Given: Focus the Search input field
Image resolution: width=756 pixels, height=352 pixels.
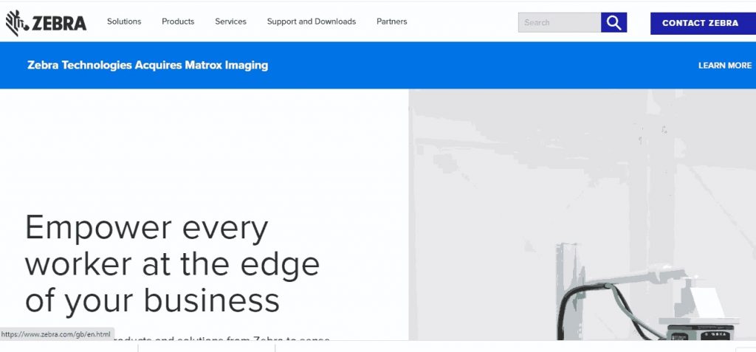Looking at the screenshot, I should click(560, 23).
